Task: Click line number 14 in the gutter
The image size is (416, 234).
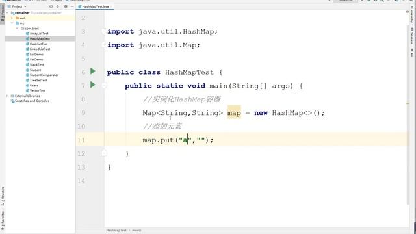Action: (x=81, y=181)
